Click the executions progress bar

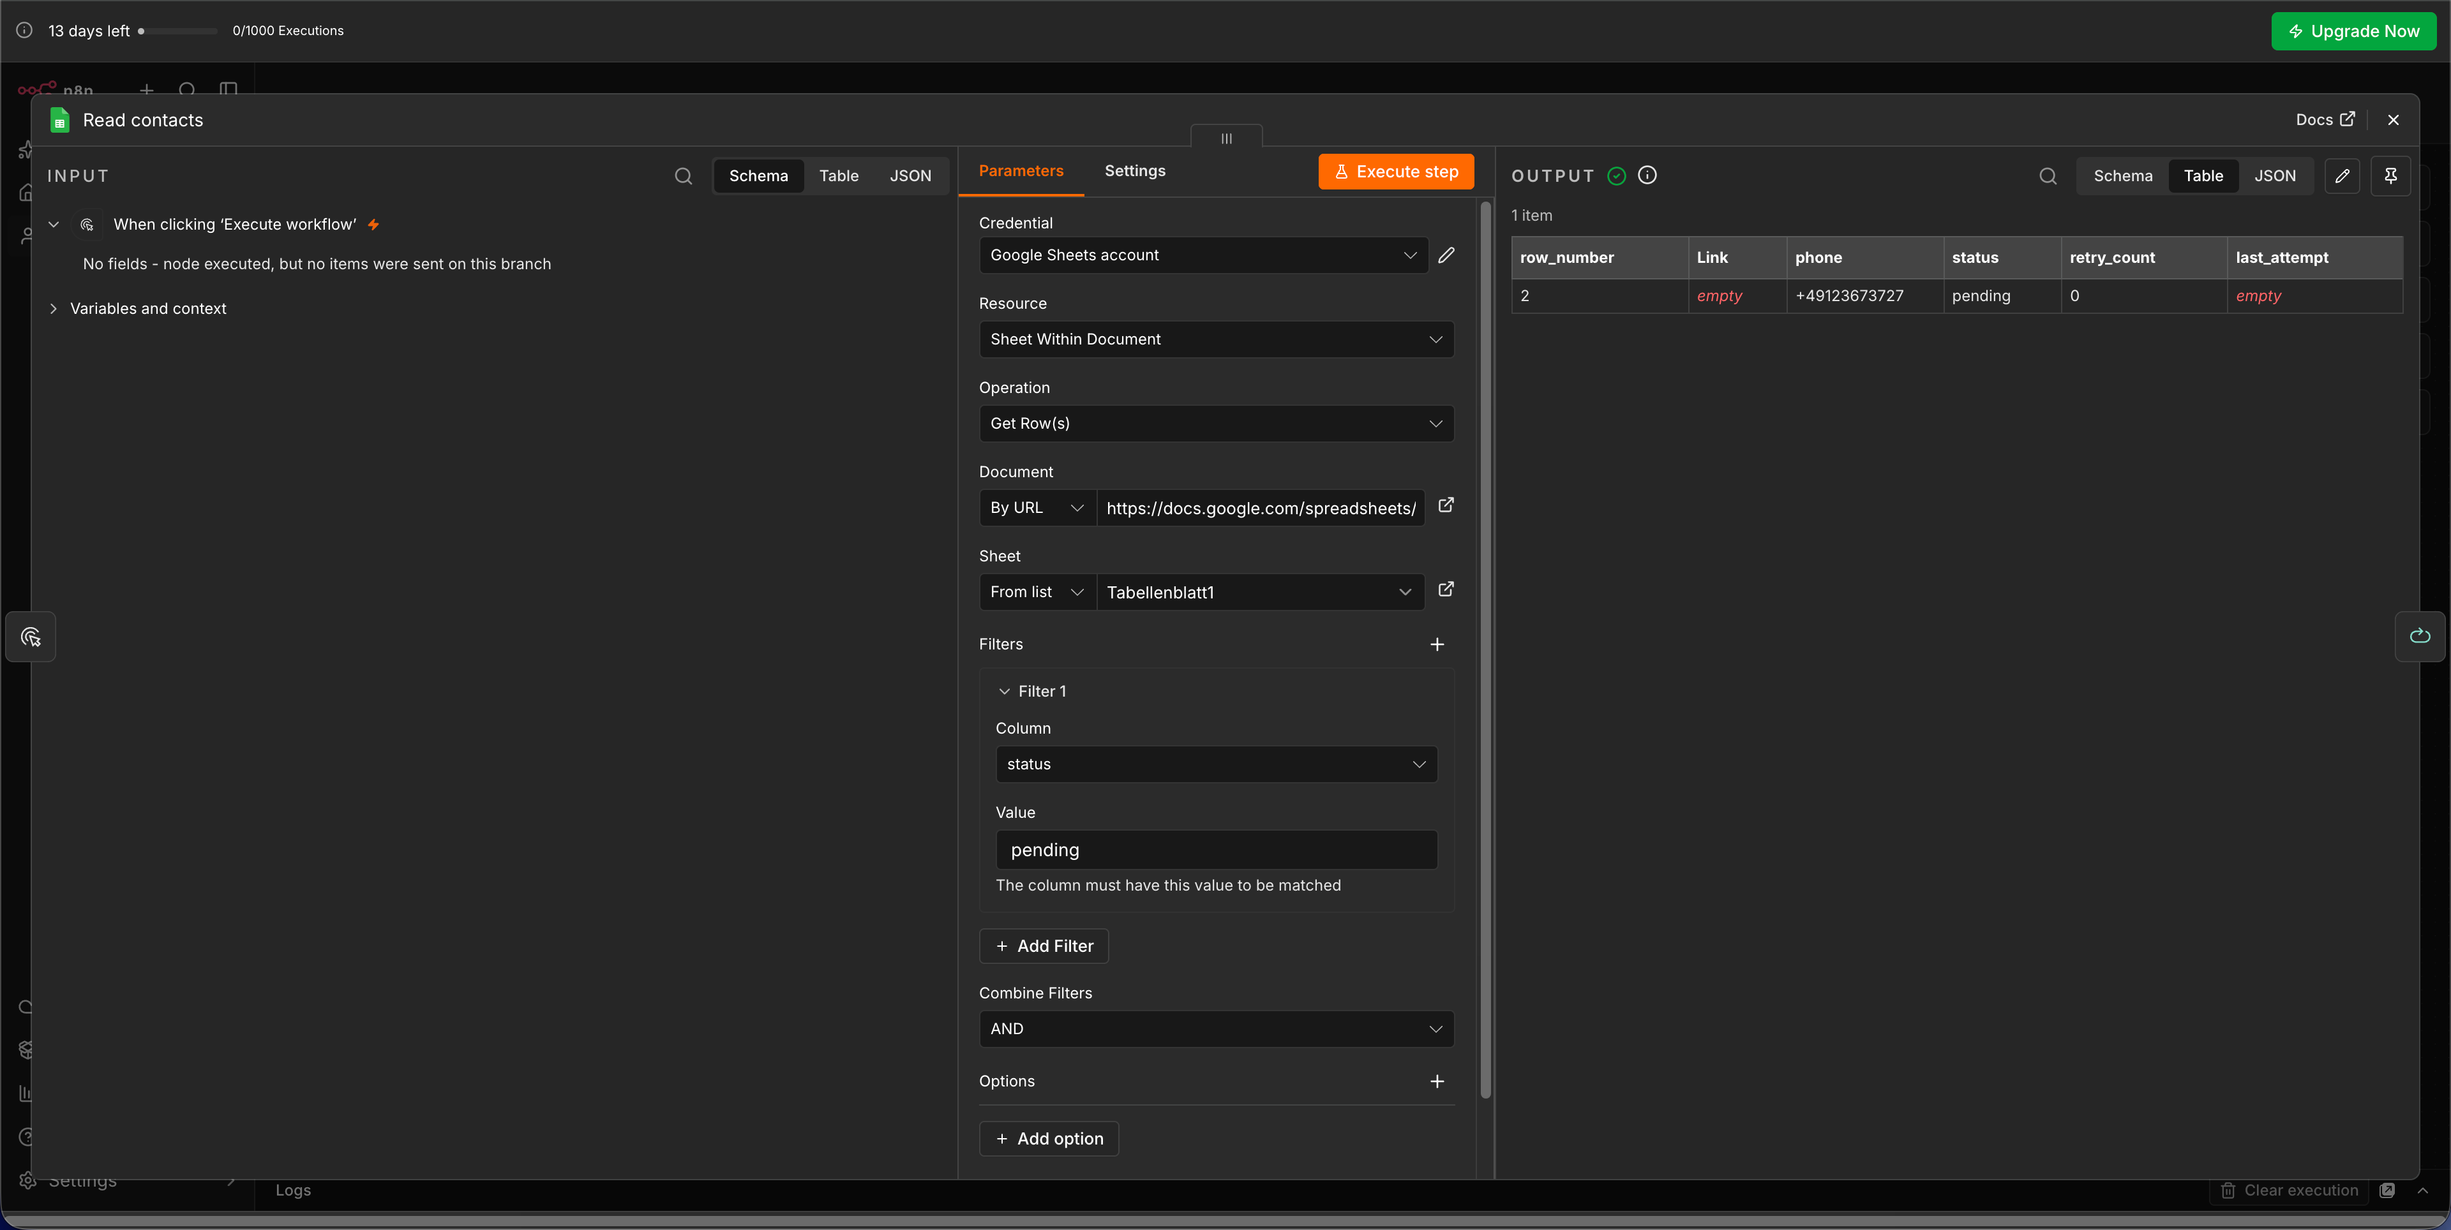(x=178, y=31)
